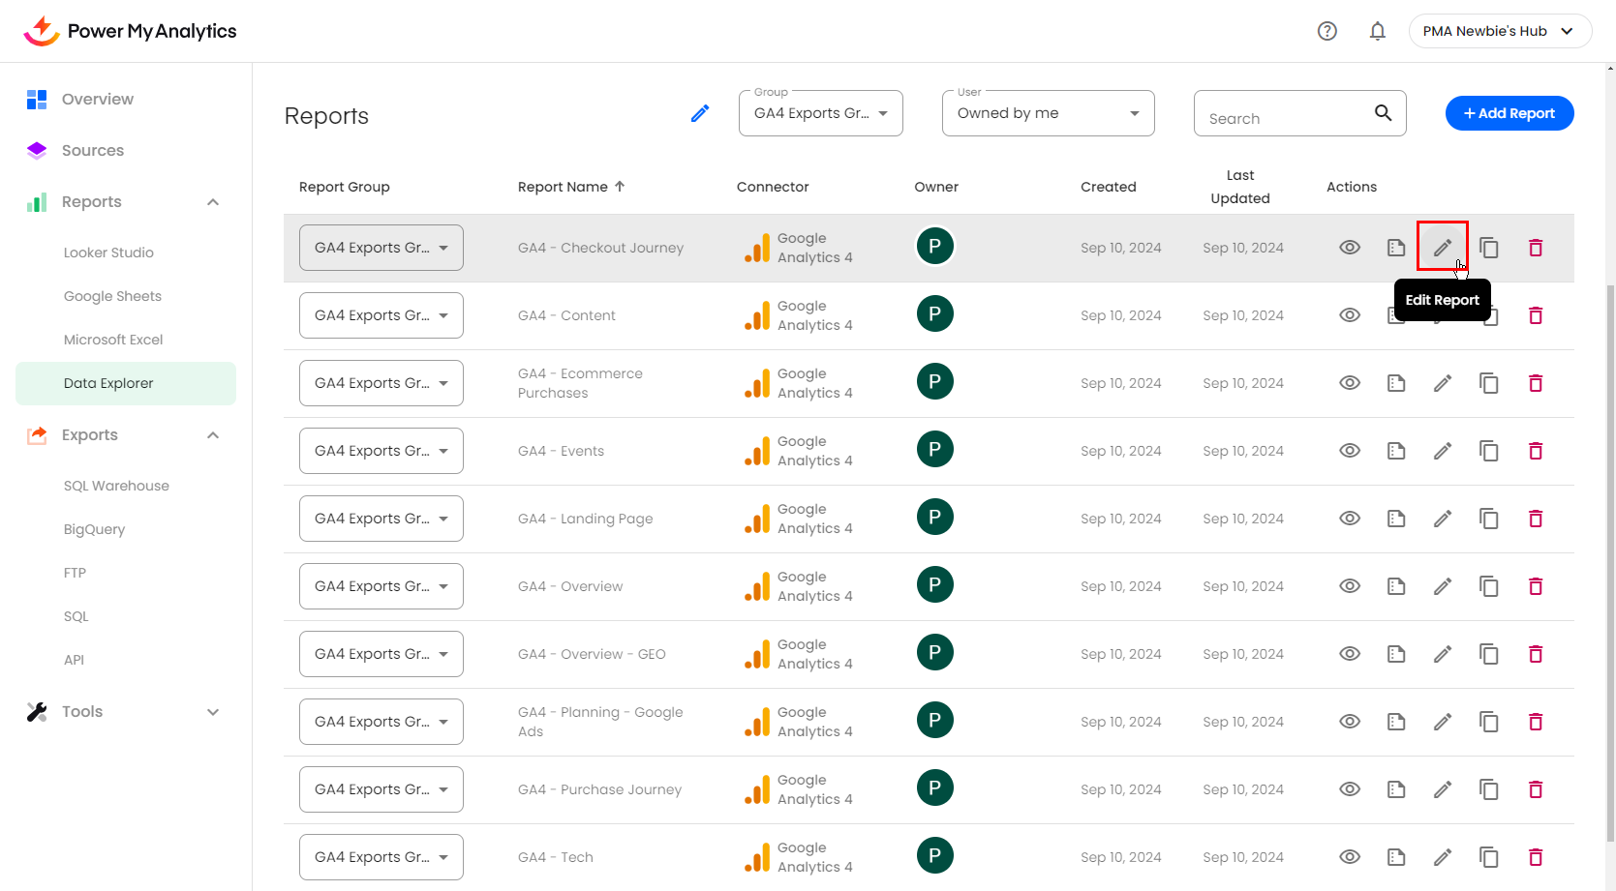The width and height of the screenshot is (1616, 891).
Task: Edit the GA4 - Checkout Journey report
Action: click(x=1442, y=248)
